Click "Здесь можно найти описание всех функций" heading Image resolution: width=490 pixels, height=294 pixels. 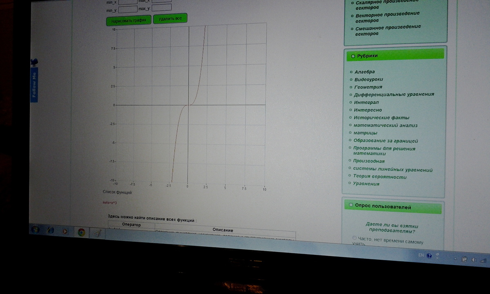(x=152, y=219)
